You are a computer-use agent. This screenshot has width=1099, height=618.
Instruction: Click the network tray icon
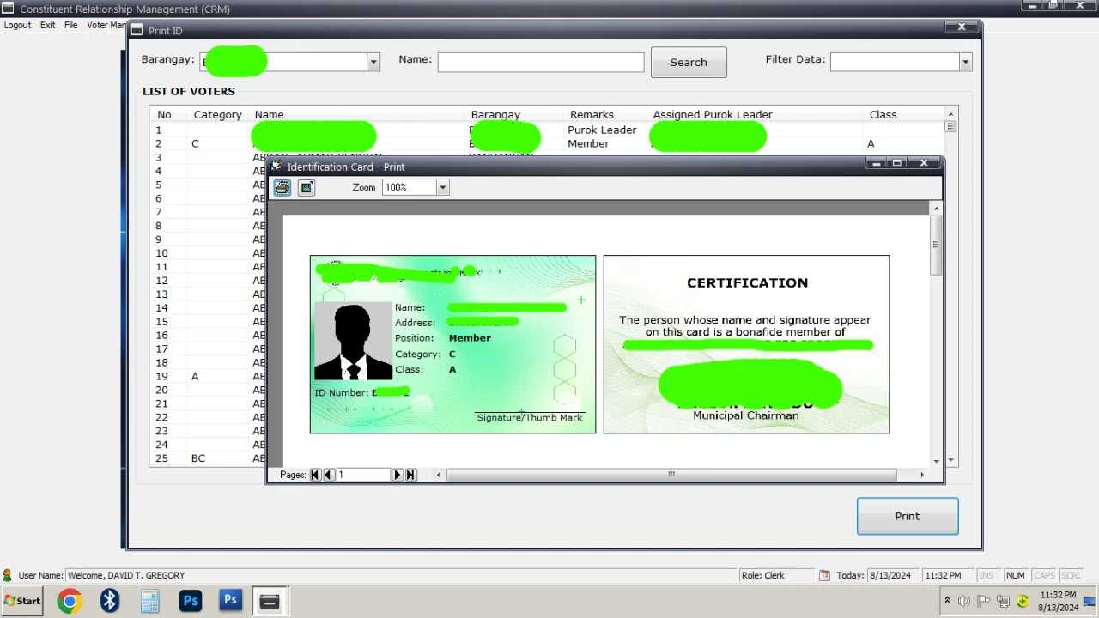pos(1003,601)
